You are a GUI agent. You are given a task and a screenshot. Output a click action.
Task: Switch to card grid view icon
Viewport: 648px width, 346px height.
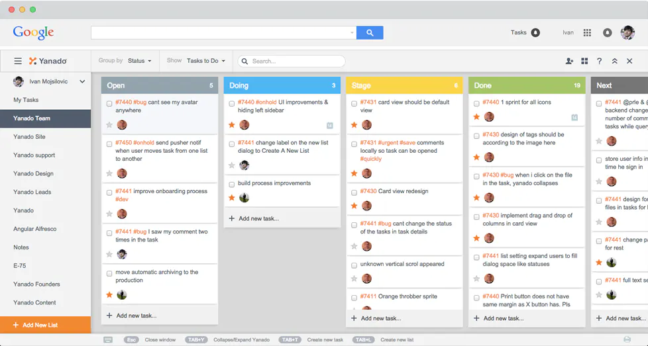(x=584, y=61)
